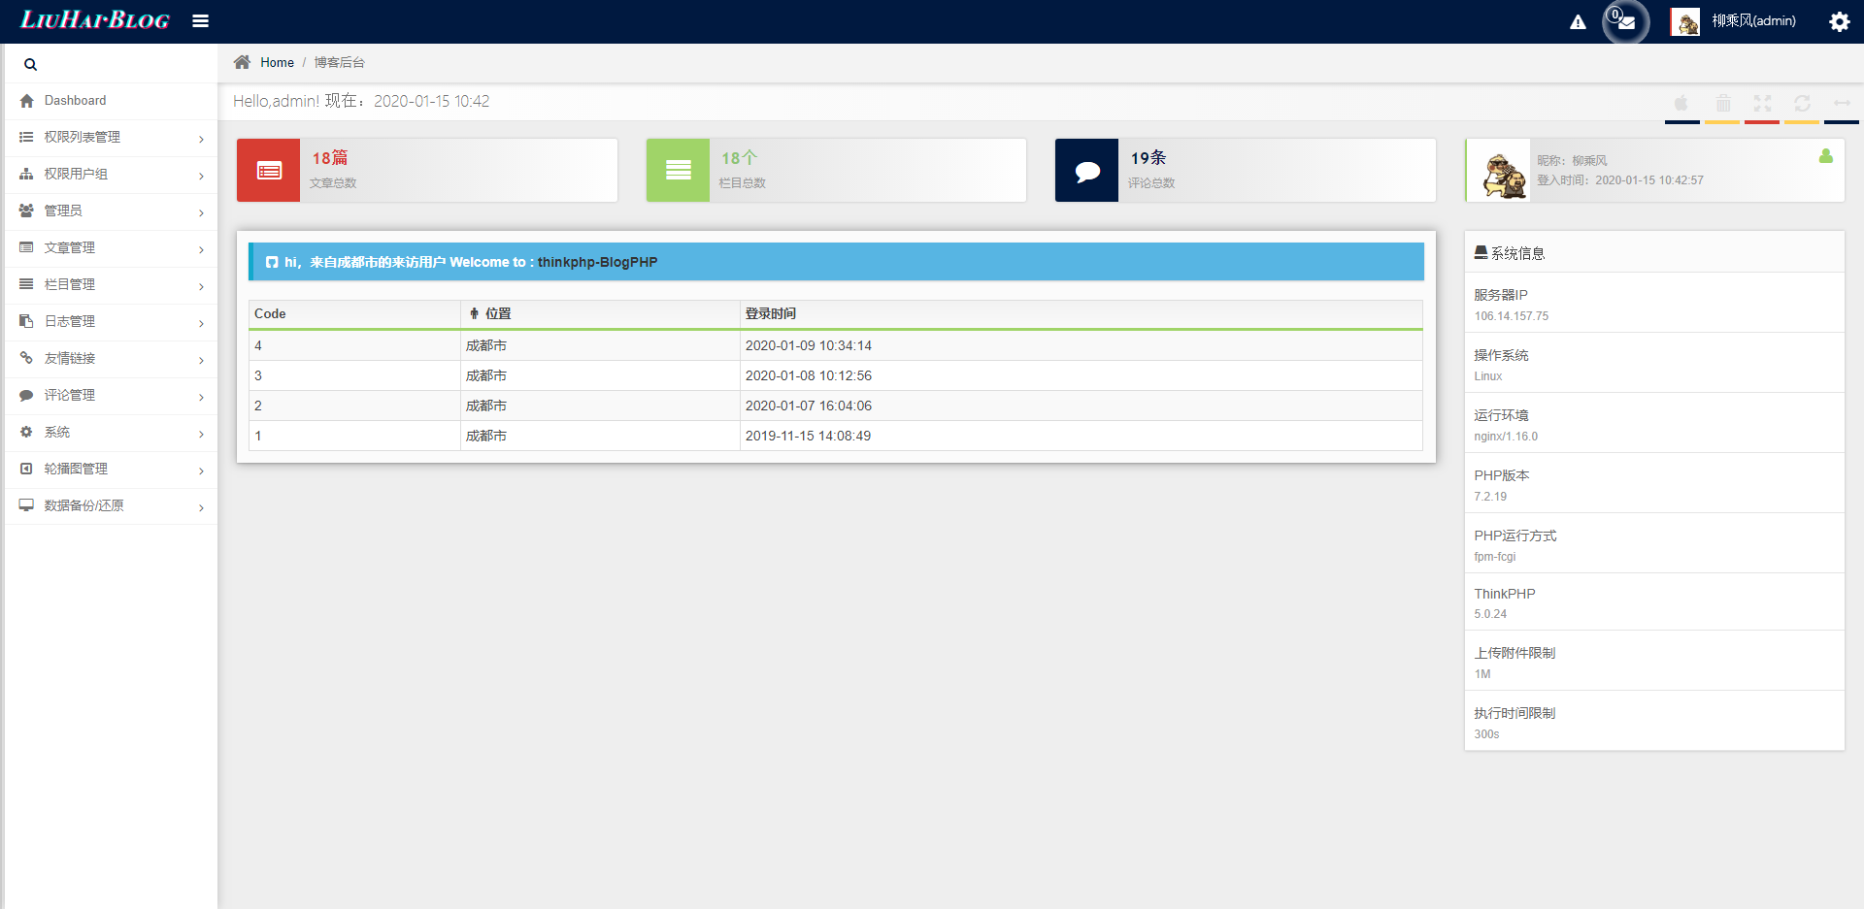
Task: Open the 栏目管理 sidebar menu label
Action: pyautogui.click(x=70, y=285)
